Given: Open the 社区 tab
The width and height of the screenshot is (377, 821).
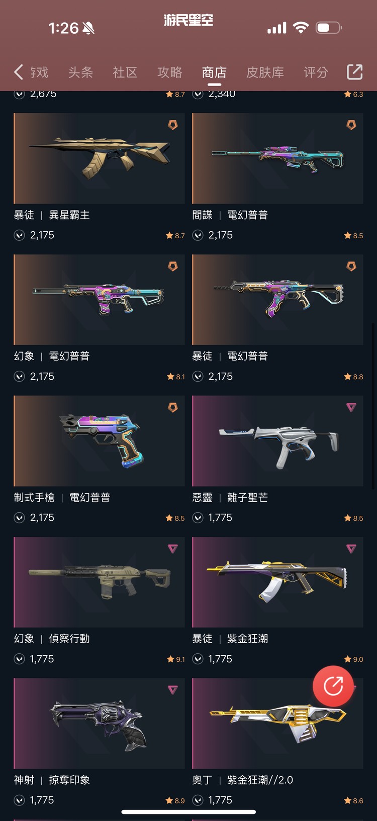Looking at the screenshot, I should point(125,73).
